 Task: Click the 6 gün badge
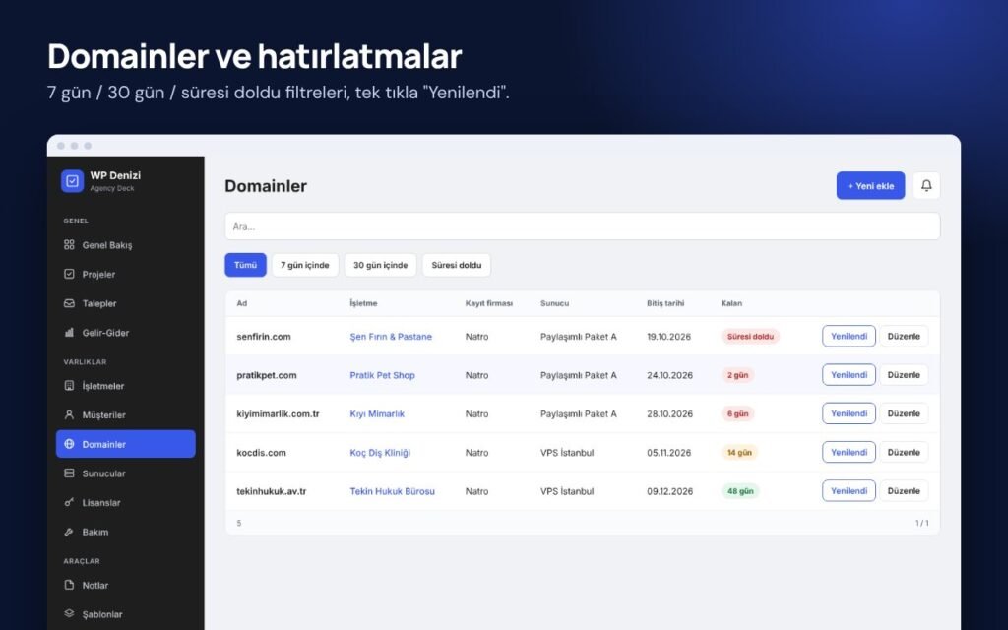pyautogui.click(x=737, y=414)
